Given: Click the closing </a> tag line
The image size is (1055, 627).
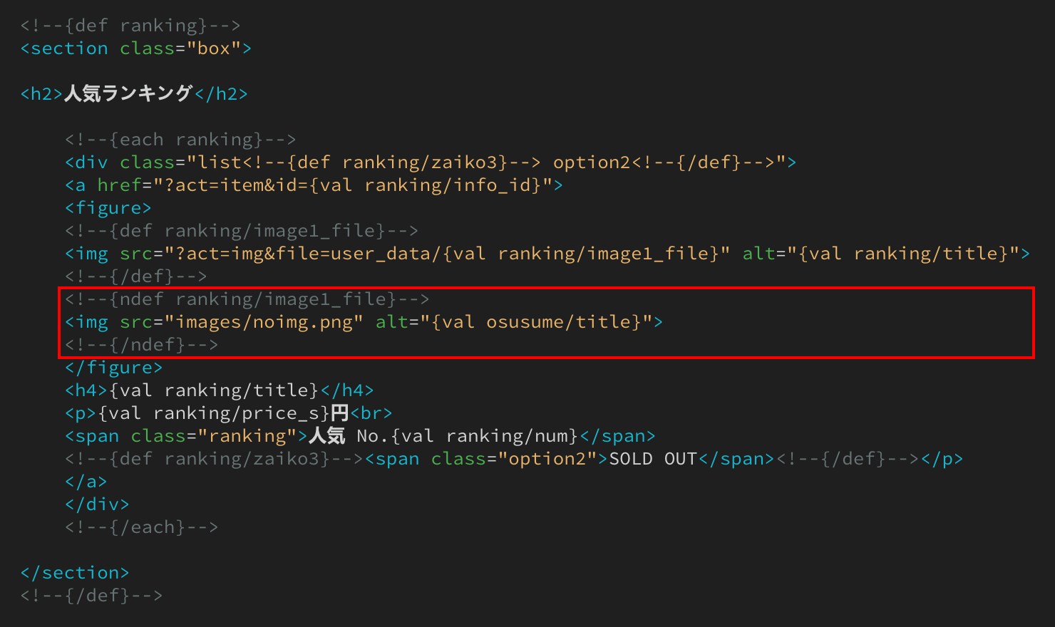Looking at the screenshot, I should click(x=86, y=482).
